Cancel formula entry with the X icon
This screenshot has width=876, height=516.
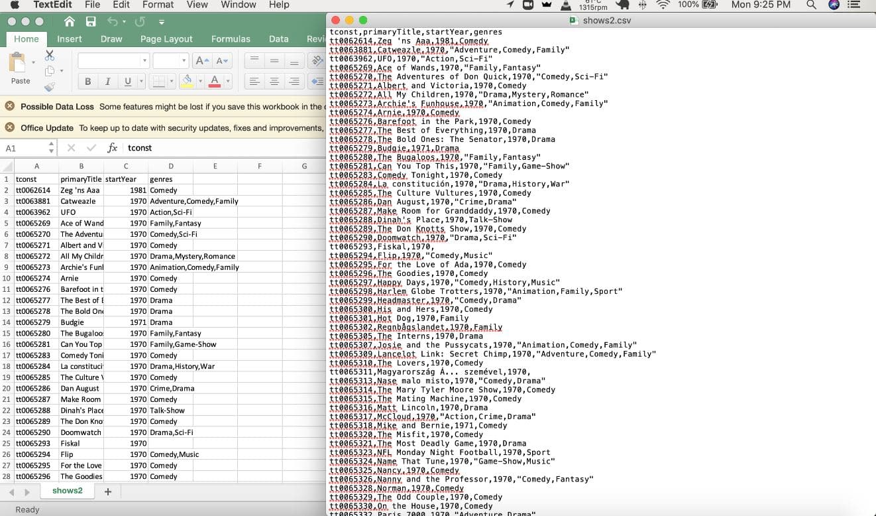(71, 148)
